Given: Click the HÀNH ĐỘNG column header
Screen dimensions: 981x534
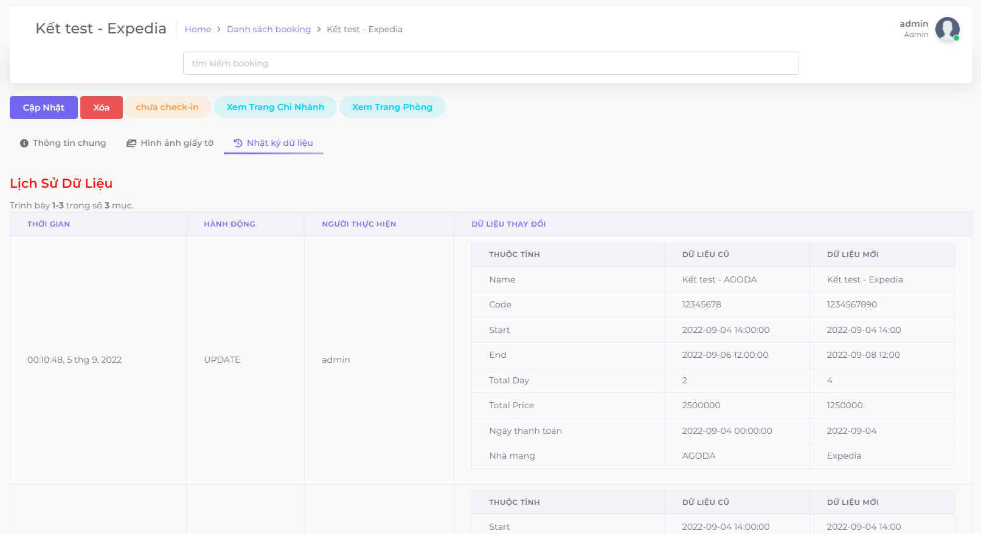Looking at the screenshot, I should tap(229, 224).
